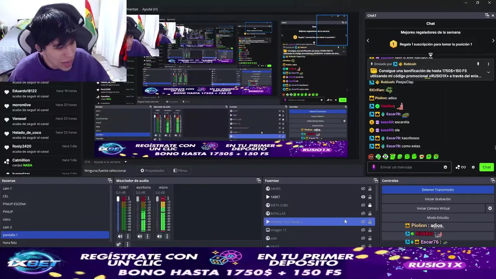Image resolution: width=496 pixels, height=279 pixels.
Task: Click Detener Transmisión button
Action: 437,189
